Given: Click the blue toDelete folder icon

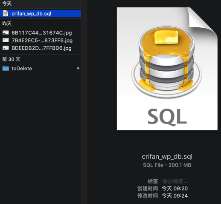Looking at the screenshot, I should [6, 68].
